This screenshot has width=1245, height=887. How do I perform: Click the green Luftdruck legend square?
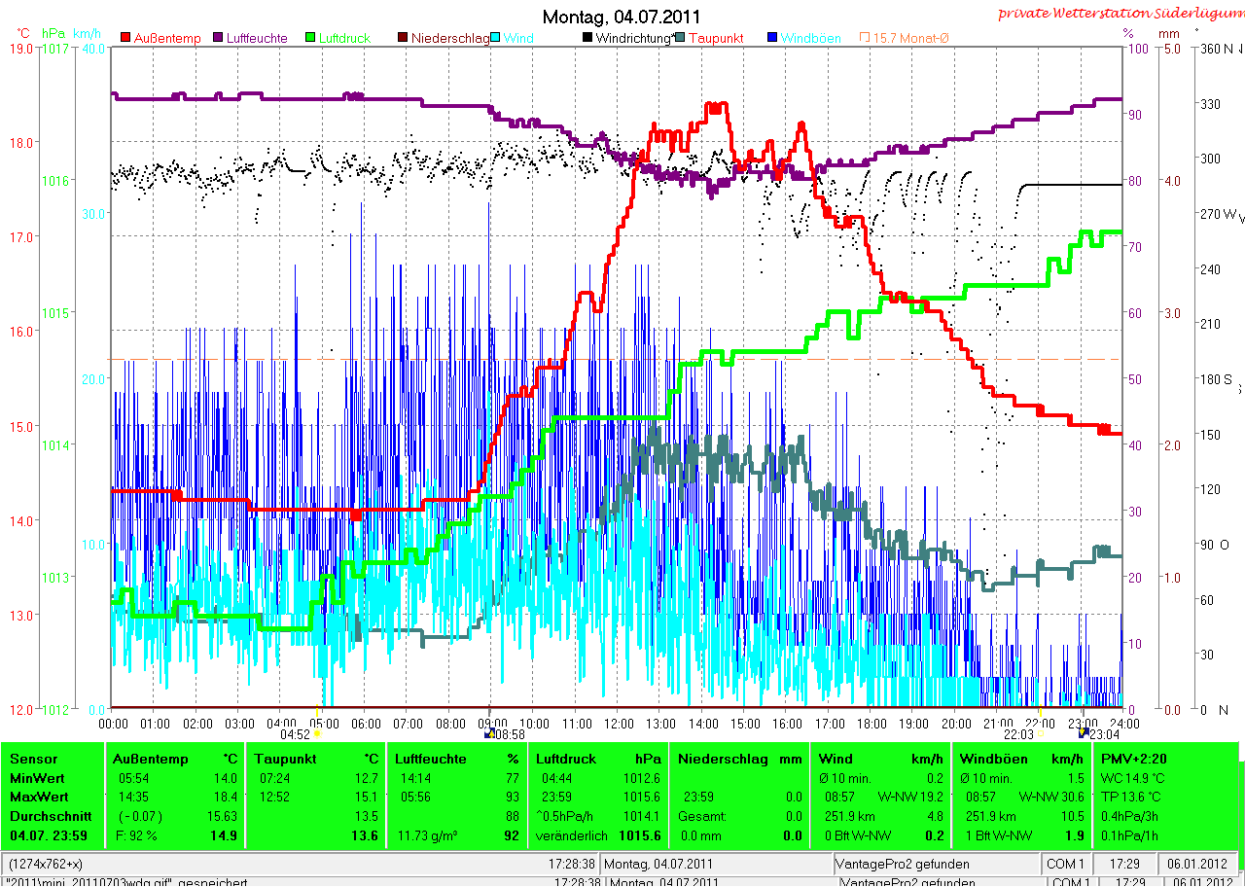click(311, 38)
